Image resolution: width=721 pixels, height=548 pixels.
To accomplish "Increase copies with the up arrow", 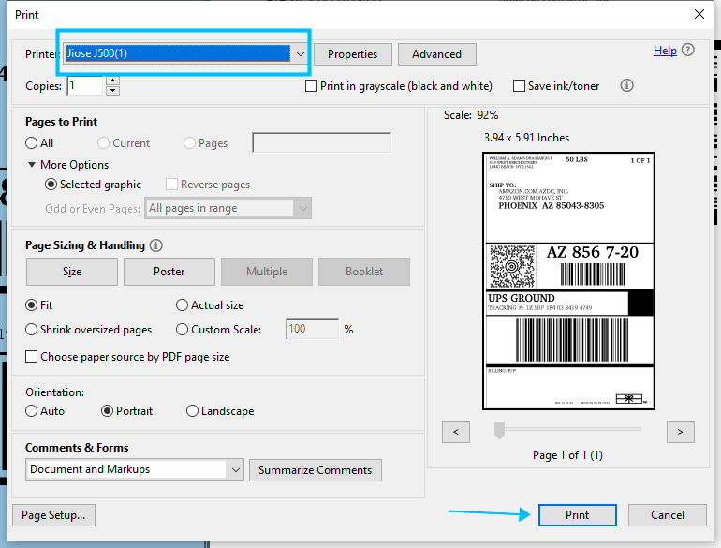I will click(x=112, y=81).
